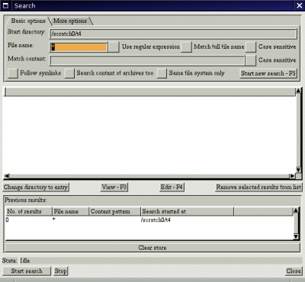Click up arrow of results list scrollbar
Viewport: 305px width, 282px height.
click(299, 90)
